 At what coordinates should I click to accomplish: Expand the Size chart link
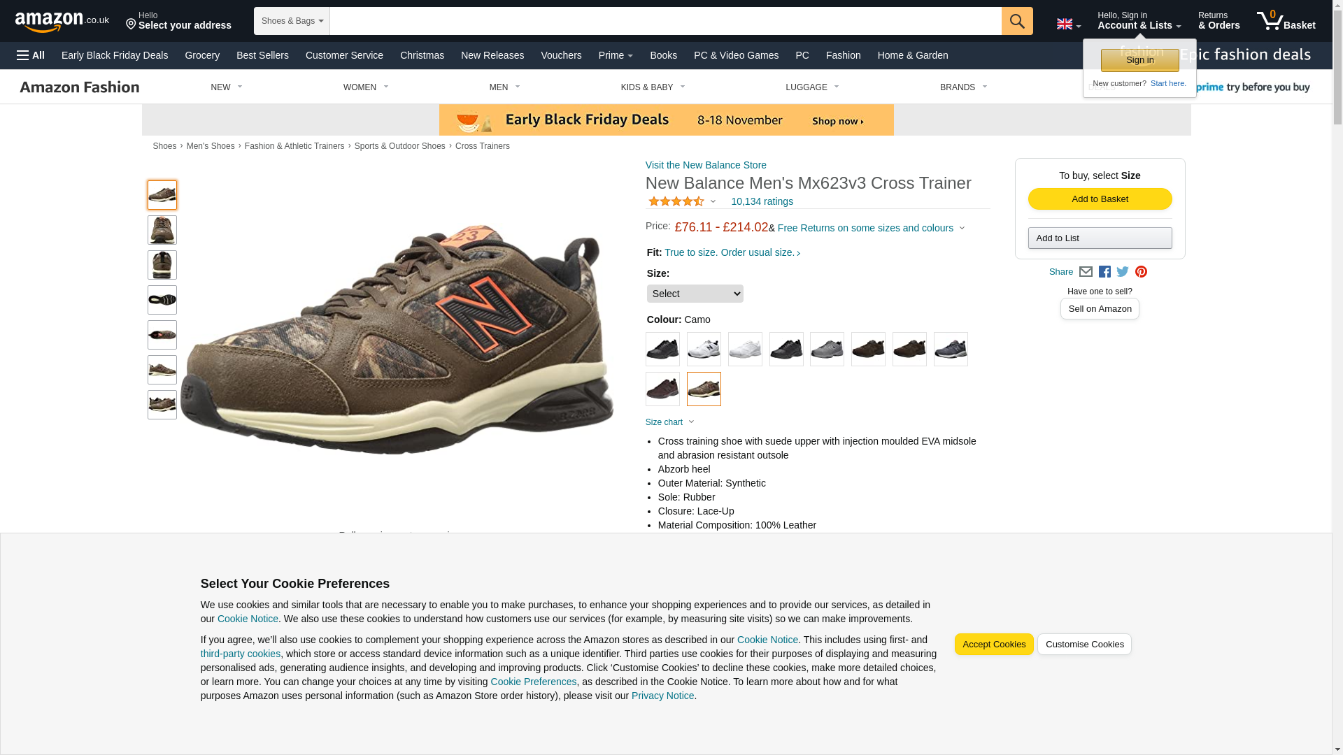point(669,422)
